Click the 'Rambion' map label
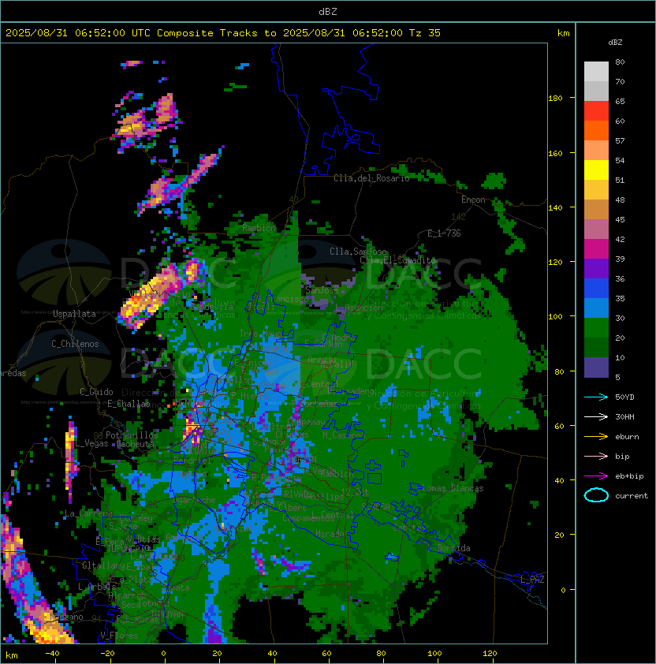 (x=259, y=228)
